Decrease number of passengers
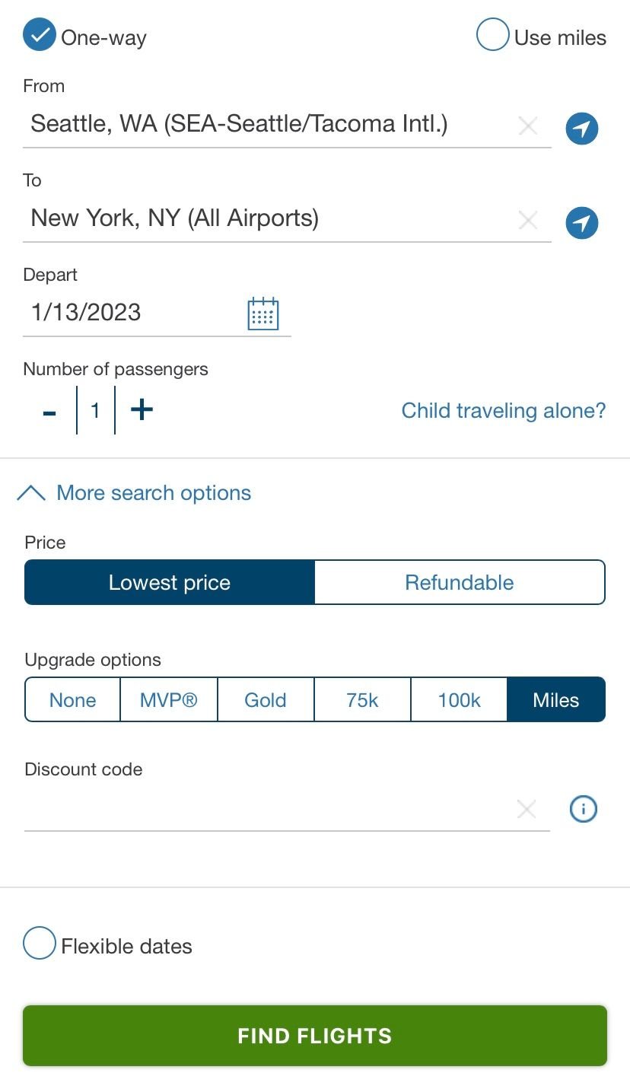Viewport: 630px width, 1073px height. pyautogui.click(x=49, y=411)
